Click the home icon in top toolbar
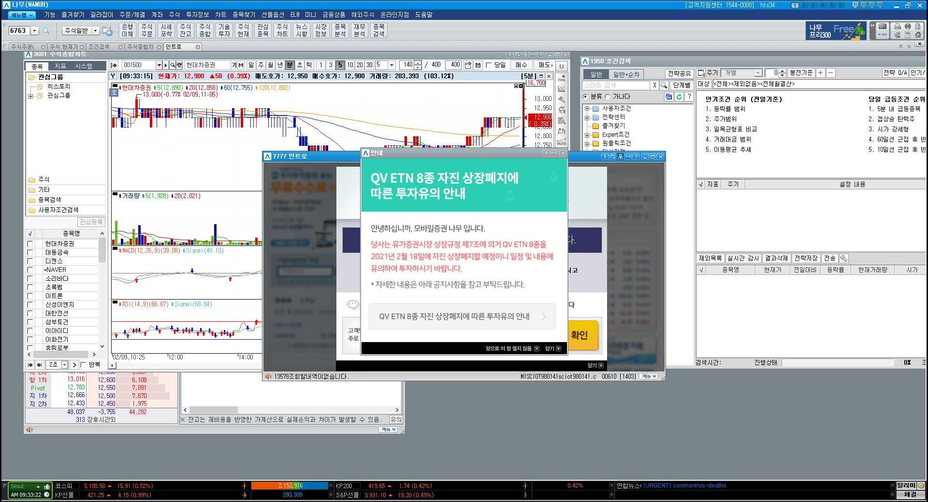 [917, 35]
